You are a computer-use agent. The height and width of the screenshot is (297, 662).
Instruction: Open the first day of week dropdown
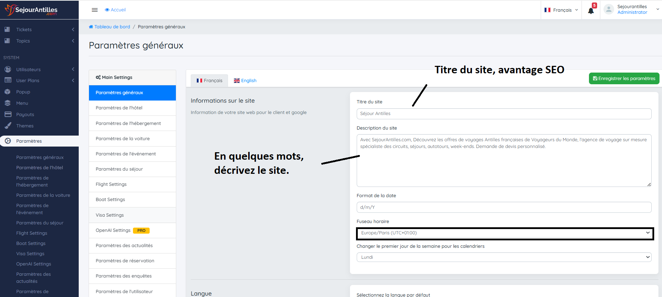pos(504,257)
